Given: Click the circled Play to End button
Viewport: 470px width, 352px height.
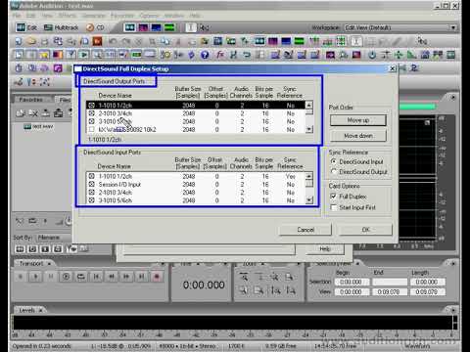Looking at the screenshot, I should point(66,277).
